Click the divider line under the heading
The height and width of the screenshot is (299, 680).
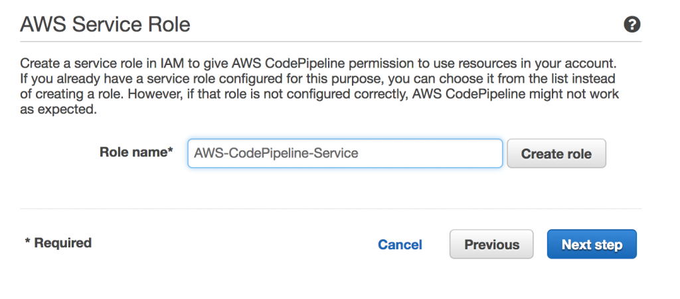pos(331,42)
